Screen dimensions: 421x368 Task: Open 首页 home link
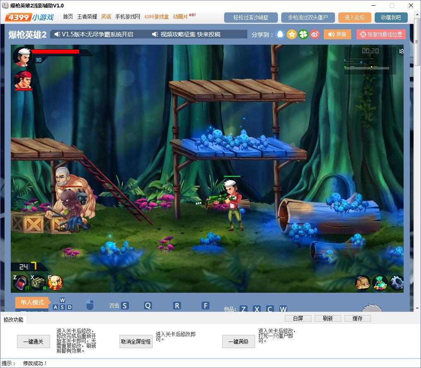68,17
